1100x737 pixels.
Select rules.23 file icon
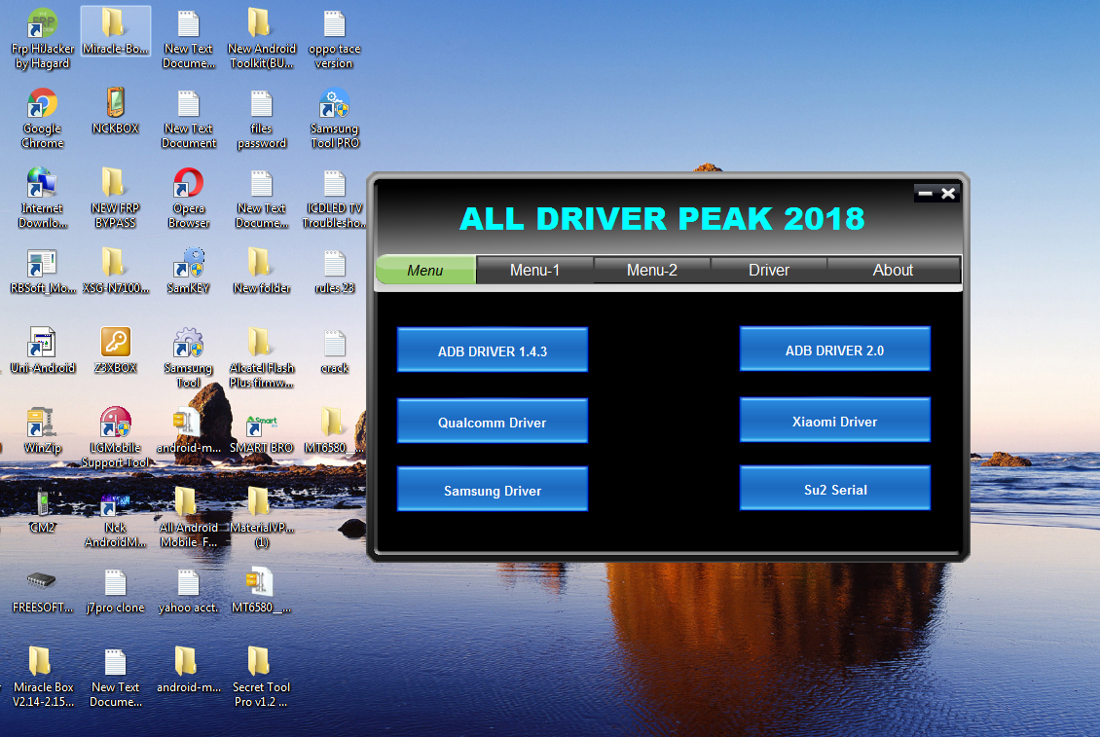[334, 272]
